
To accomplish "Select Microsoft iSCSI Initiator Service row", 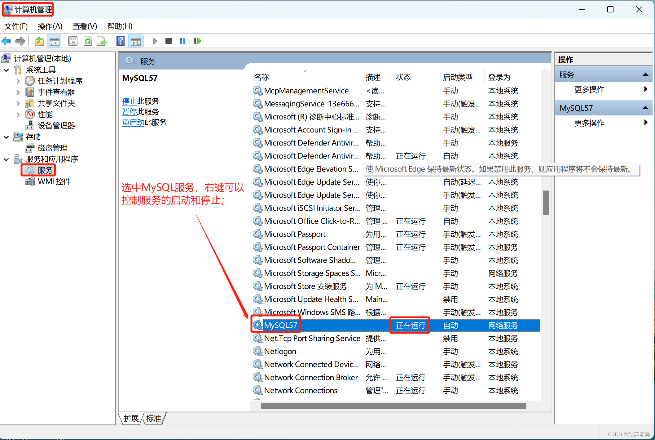I will click(396, 208).
